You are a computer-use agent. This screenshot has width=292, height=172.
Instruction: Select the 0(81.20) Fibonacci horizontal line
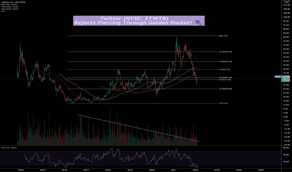pyautogui.click(x=143, y=36)
